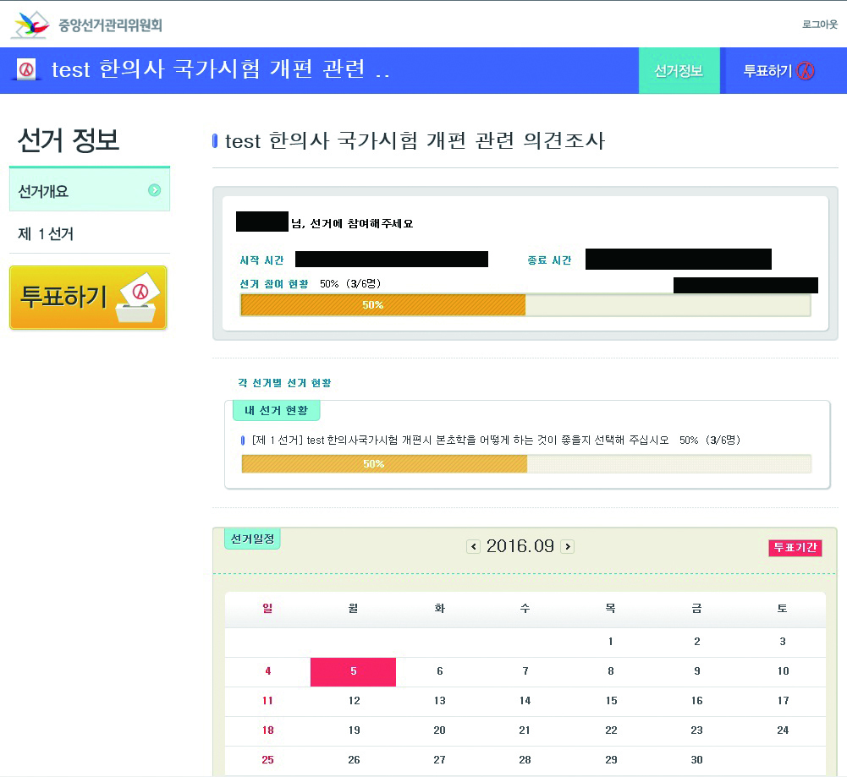Click the 투표기간 legend badge

click(795, 548)
